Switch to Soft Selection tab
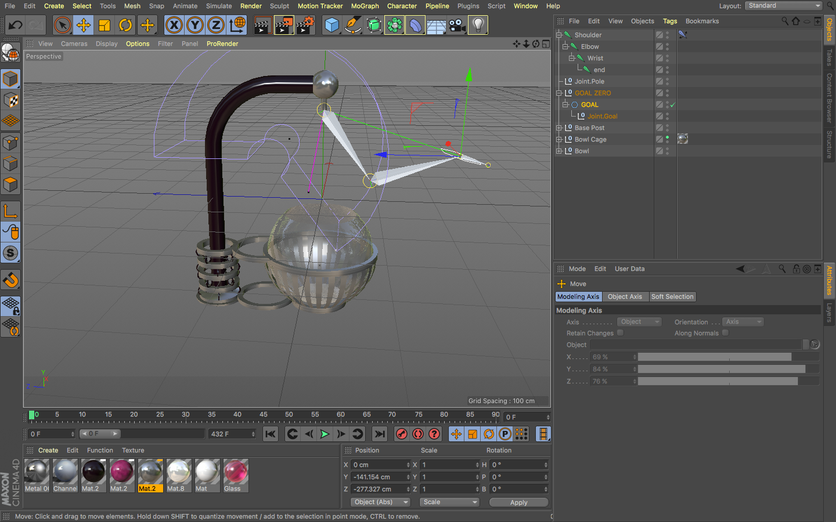Viewport: 836px width, 522px height. [672, 296]
